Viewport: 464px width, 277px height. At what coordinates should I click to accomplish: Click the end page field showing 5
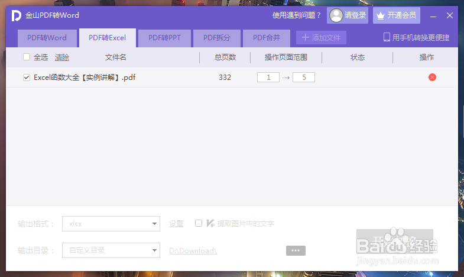(x=304, y=78)
